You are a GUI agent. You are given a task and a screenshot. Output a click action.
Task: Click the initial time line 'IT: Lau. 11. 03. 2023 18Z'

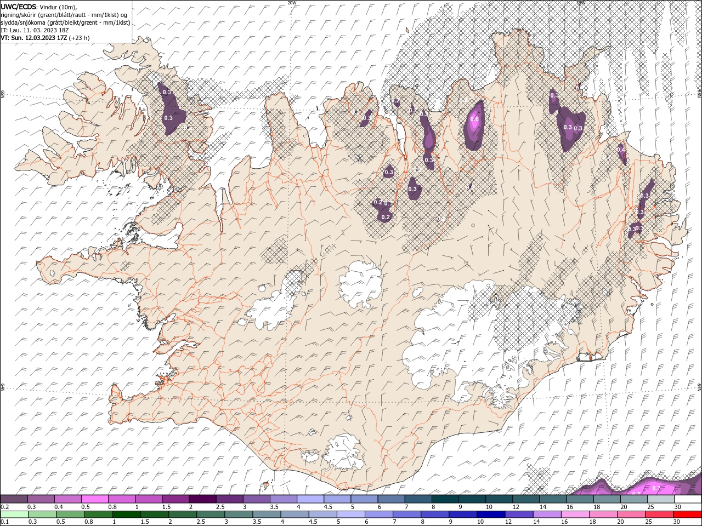[35, 30]
